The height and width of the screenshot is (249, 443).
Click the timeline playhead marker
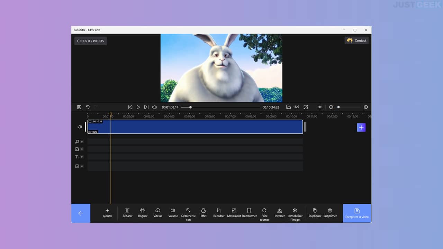[x=111, y=114]
